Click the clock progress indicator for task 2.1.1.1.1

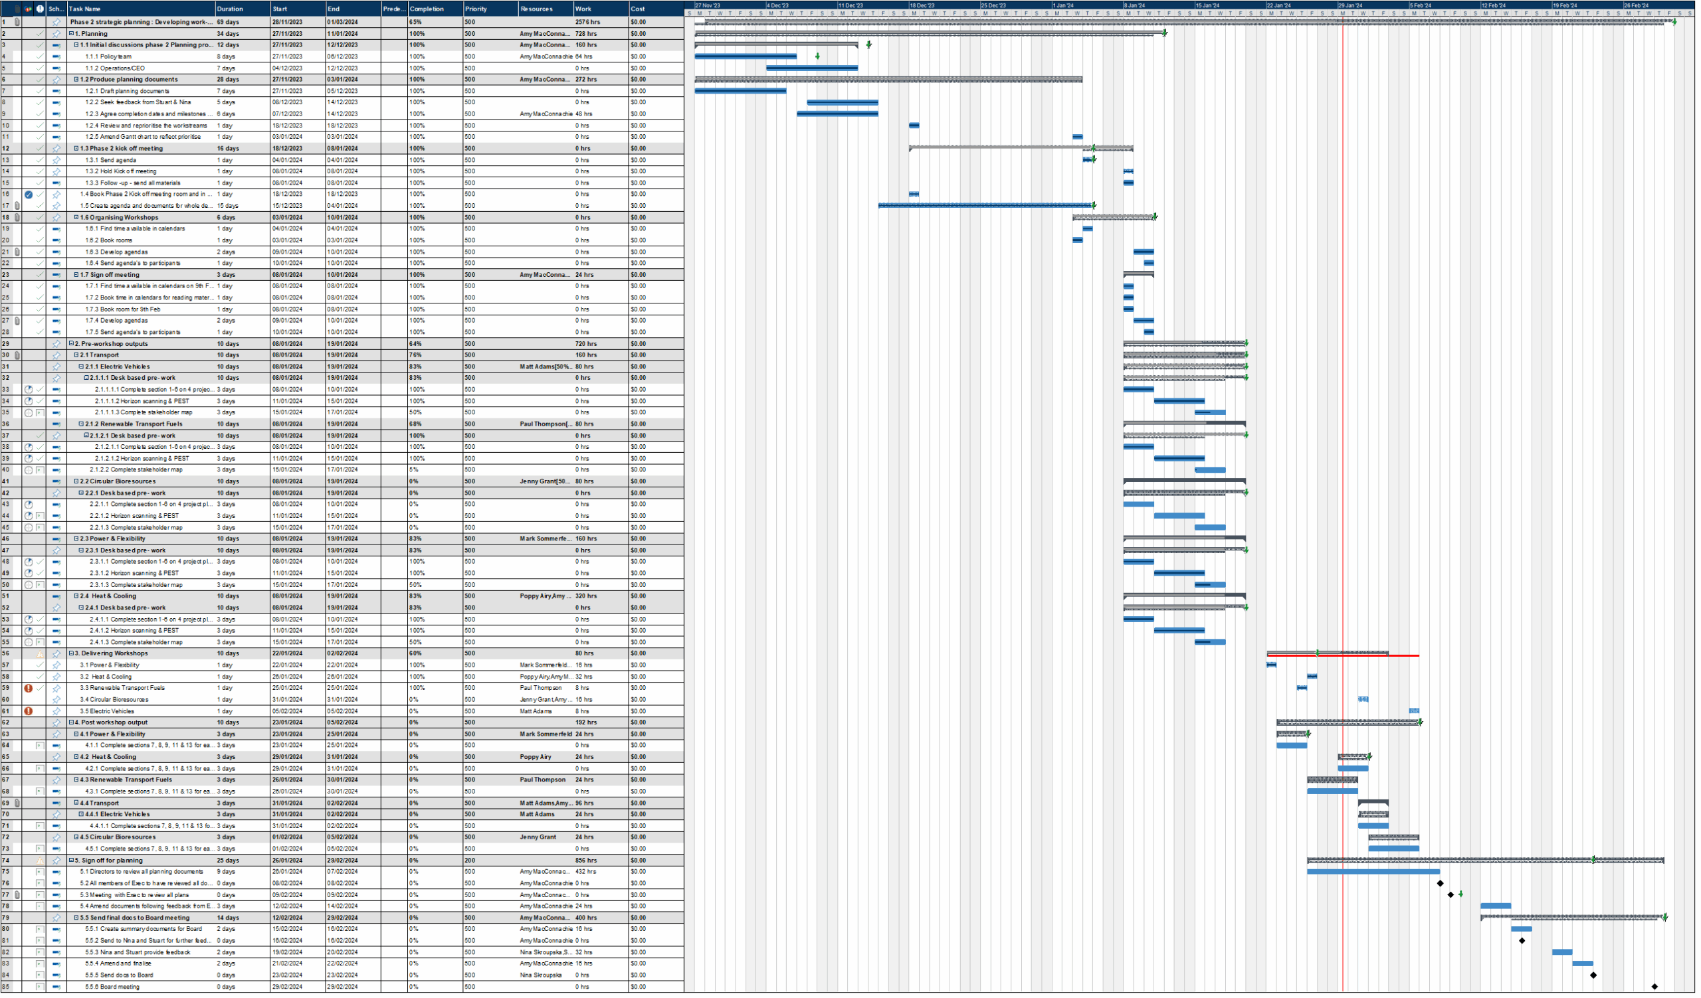pos(29,389)
